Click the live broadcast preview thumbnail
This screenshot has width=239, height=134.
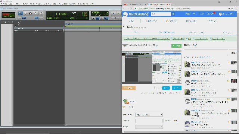point(152,67)
